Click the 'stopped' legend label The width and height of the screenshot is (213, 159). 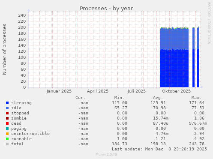[20, 113]
